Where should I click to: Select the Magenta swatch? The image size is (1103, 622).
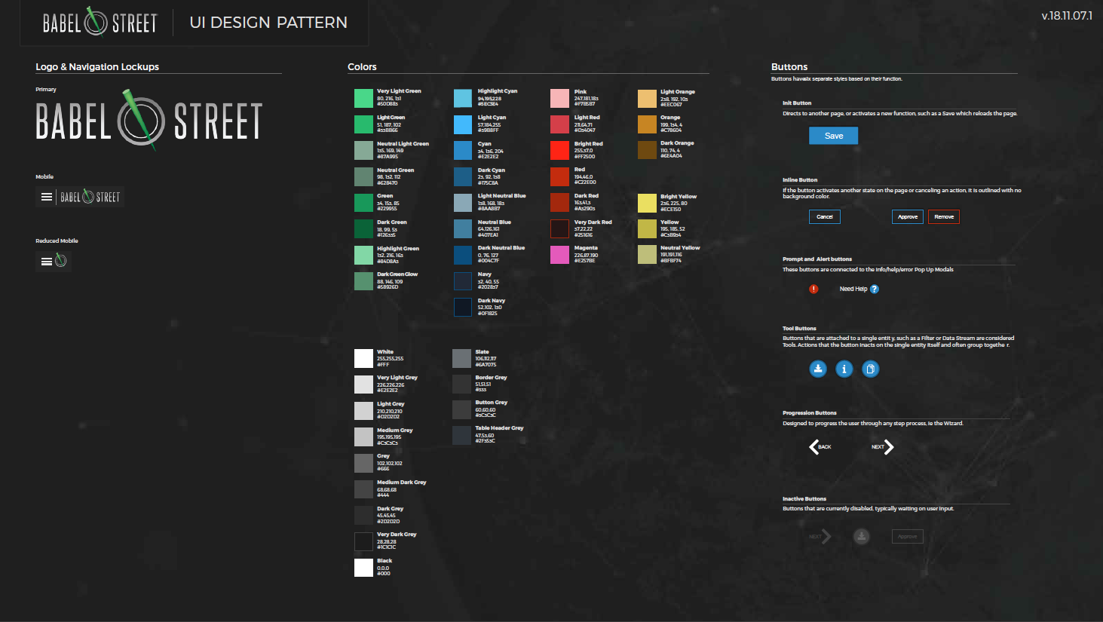[x=559, y=255]
